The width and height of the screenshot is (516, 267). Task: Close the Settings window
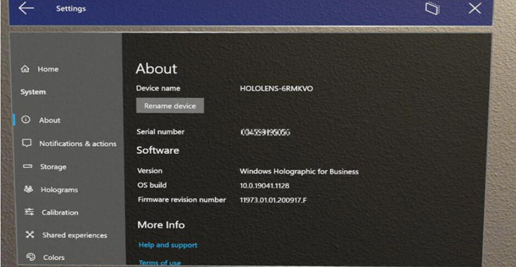(x=474, y=8)
